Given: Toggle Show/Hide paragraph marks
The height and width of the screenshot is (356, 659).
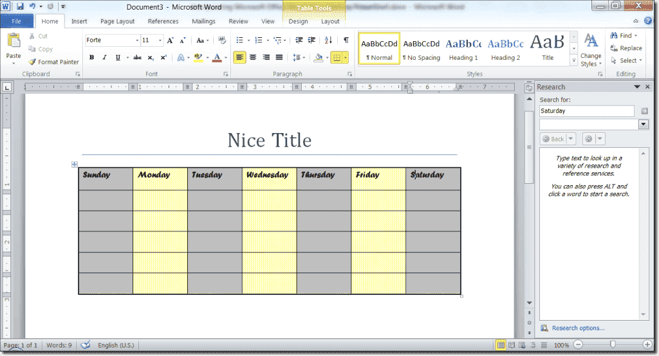Looking at the screenshot, I should coord(346,40).
